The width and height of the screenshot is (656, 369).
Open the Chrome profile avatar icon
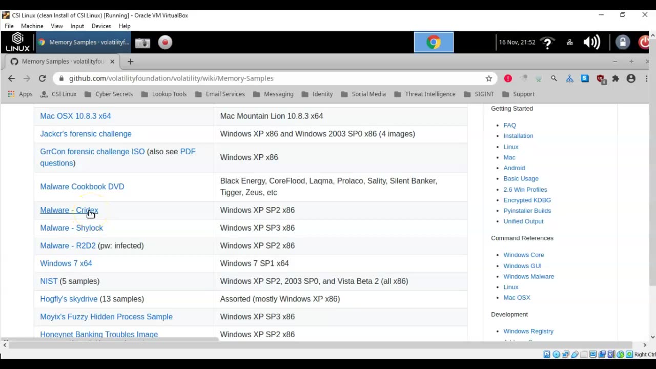click(x=631, y=78)
